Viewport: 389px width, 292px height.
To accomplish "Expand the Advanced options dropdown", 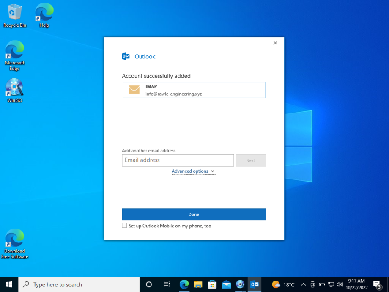I will pyautogui.click(x=194, y=171).
